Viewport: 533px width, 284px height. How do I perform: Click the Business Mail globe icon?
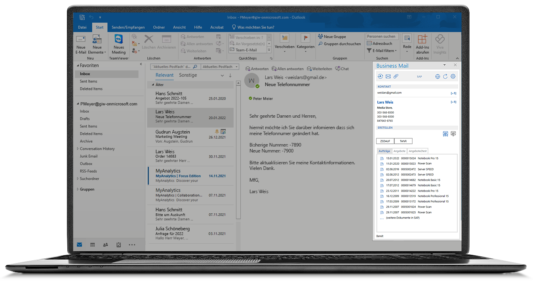click(438, 77)
